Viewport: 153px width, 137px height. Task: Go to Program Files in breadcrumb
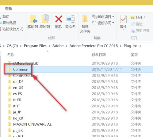(35, 46)
